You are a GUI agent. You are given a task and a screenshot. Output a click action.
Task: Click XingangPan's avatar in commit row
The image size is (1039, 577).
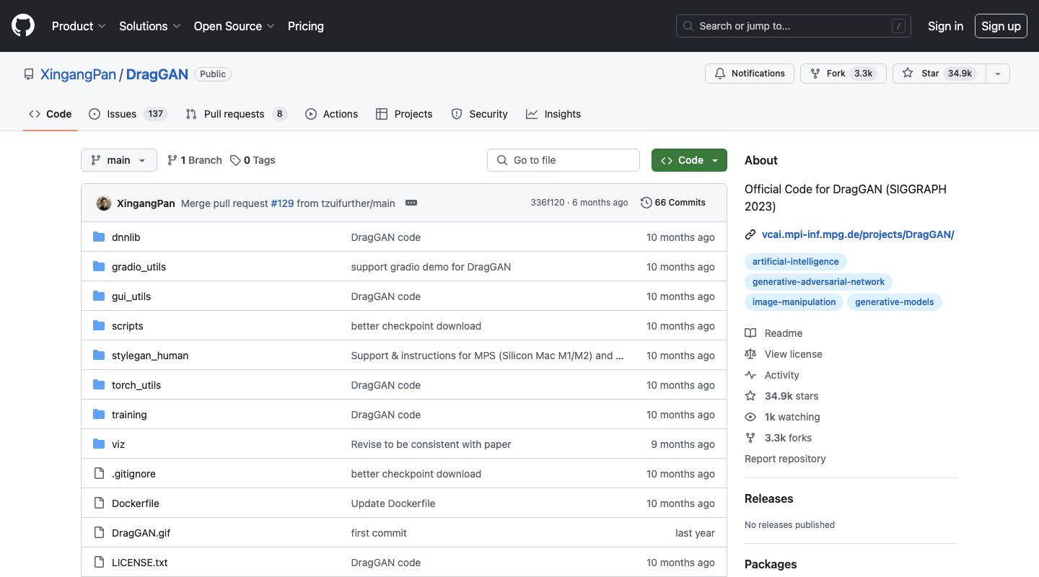(x=104, y=203)
